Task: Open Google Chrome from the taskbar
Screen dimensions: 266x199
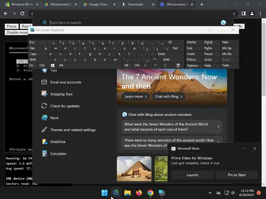Action: [150, 193]
